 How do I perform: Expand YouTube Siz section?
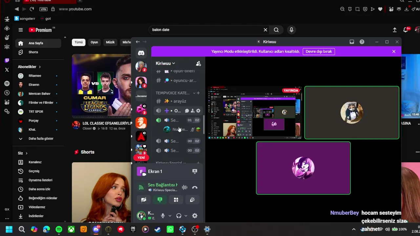[x=23, y=153]
